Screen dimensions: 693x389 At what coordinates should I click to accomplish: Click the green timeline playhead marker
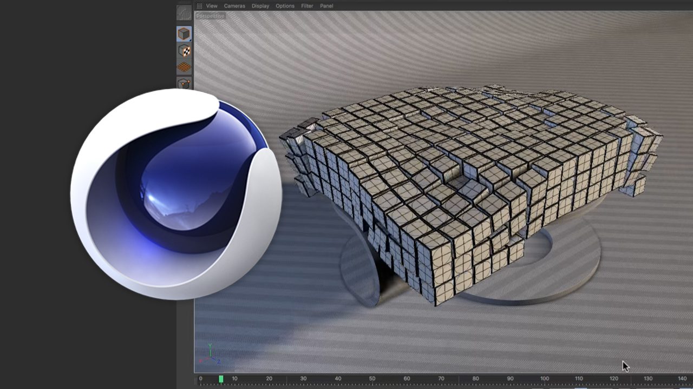[221, 379]
